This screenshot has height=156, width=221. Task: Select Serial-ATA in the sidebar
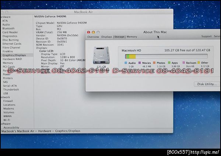(x=10, y=86)
